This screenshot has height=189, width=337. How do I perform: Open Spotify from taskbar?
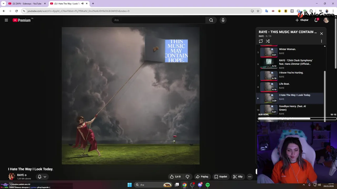[x=208, y=185]
